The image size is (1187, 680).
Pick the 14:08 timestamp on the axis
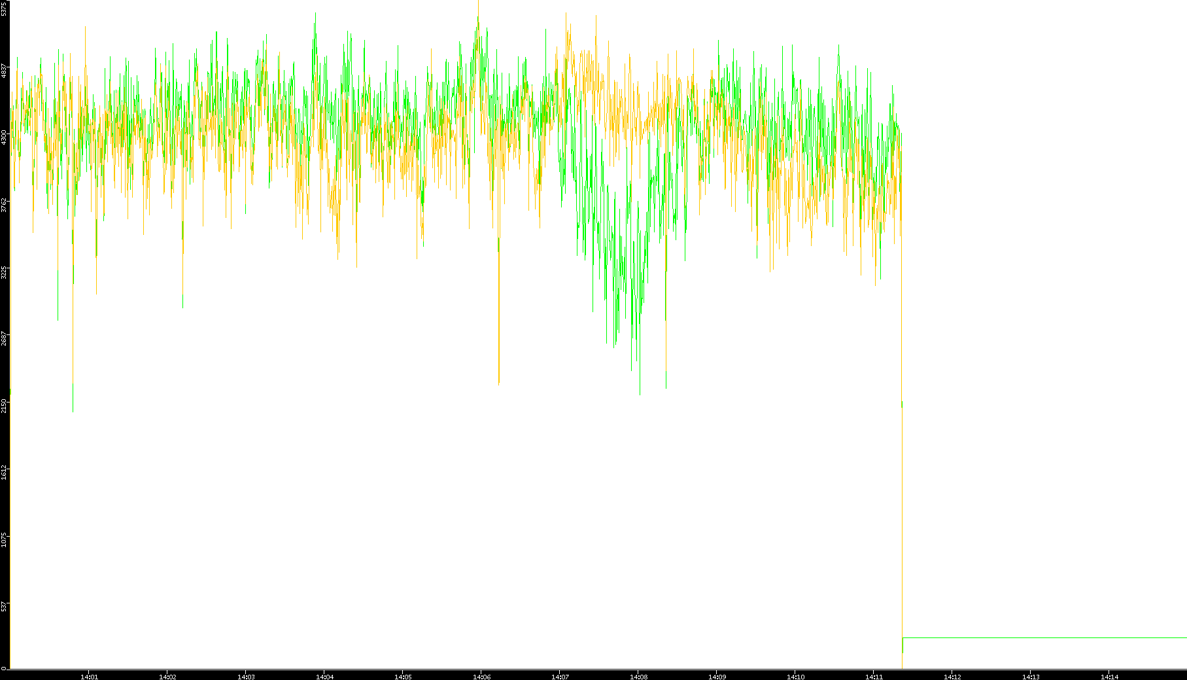pos(638,676)
